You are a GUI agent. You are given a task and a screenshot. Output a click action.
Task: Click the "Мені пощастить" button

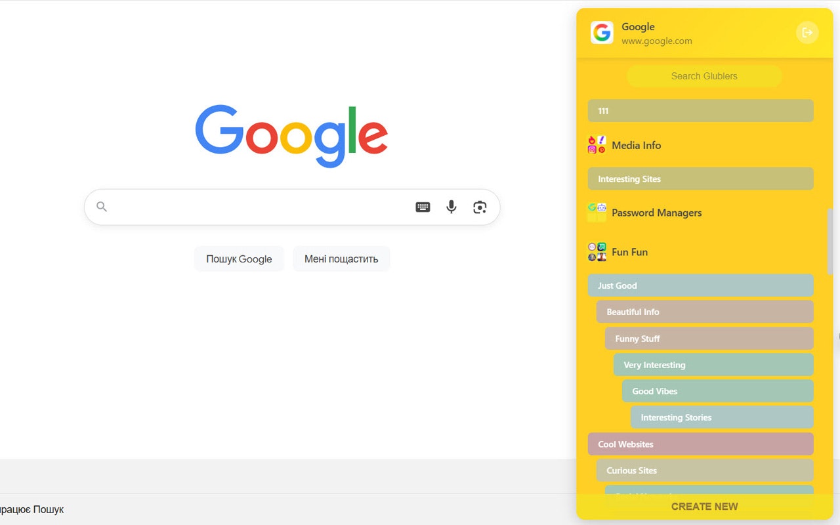click(341, 259)
